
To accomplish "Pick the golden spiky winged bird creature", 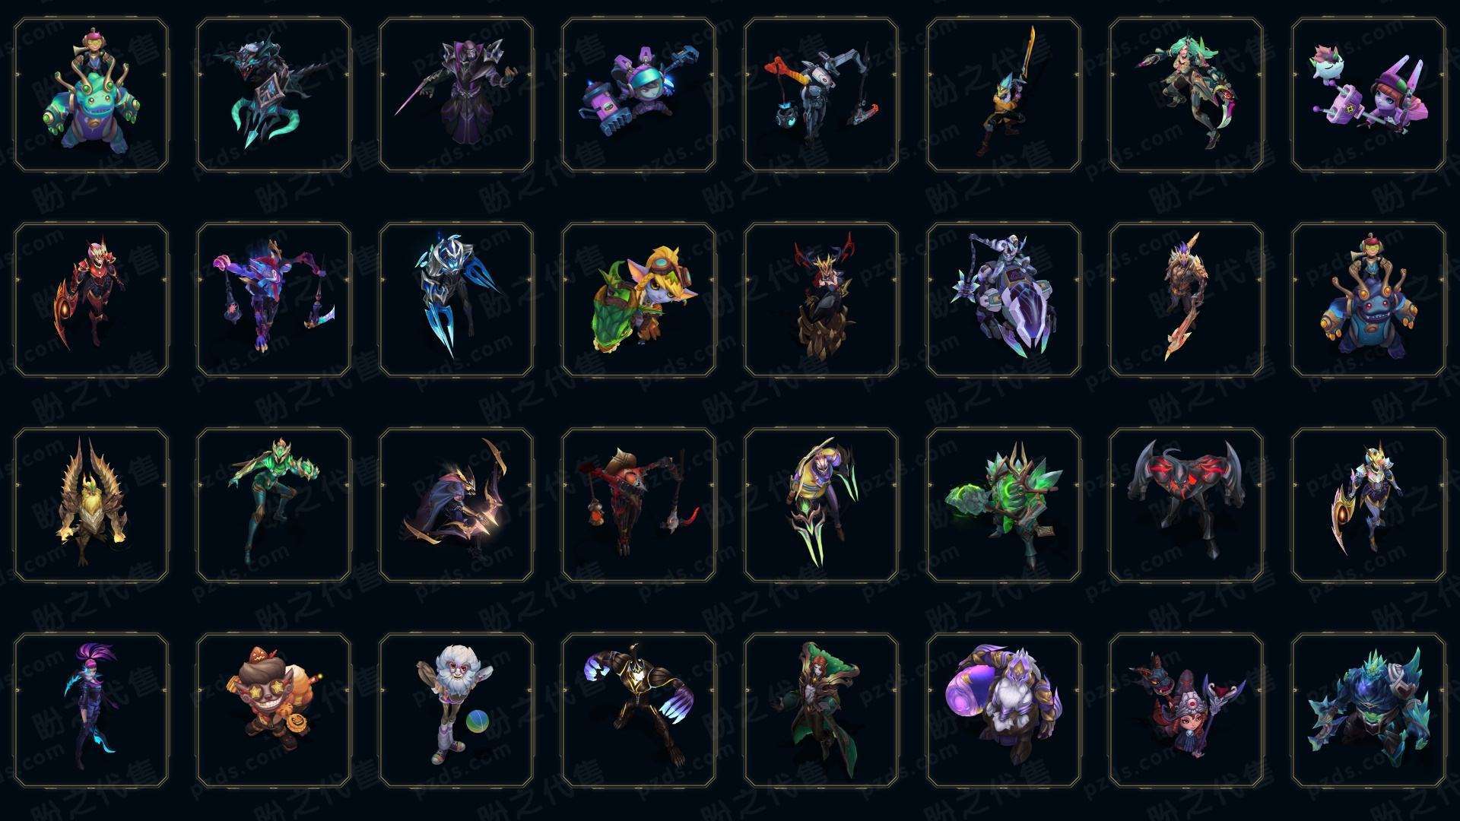I will (x=91, y=505).
